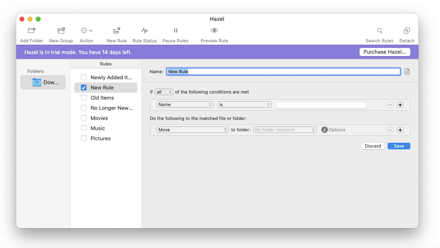The height and width of the screenshot is (248, 440).
Task: Select the 'Pictures' rule text
Action: click(100, 138)
